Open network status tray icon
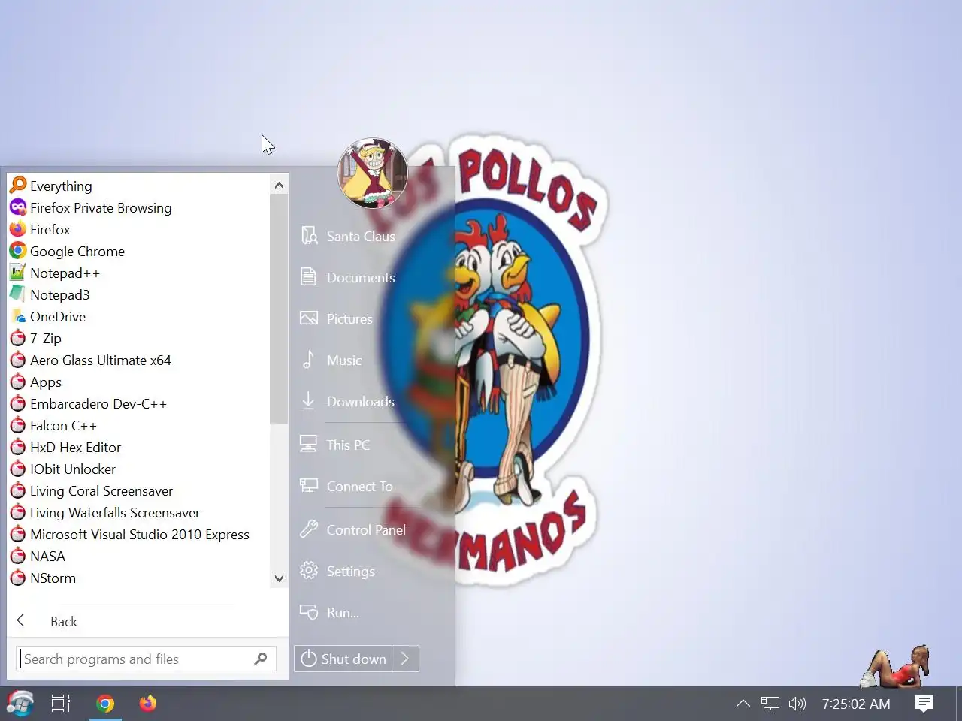The width and height of the screenshot is (962, 721). point(770,704)
